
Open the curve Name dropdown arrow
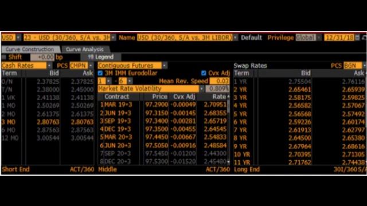(x=236, y=38)
